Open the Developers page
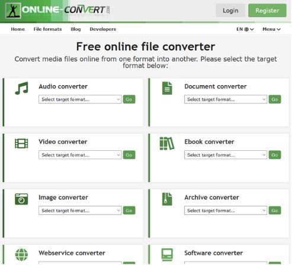The width and height of the screenshot is (292, 265). [102, 29]
